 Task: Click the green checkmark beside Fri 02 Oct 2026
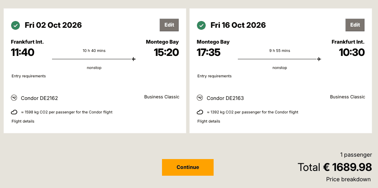pyautogui.click(x=15, y=25)
